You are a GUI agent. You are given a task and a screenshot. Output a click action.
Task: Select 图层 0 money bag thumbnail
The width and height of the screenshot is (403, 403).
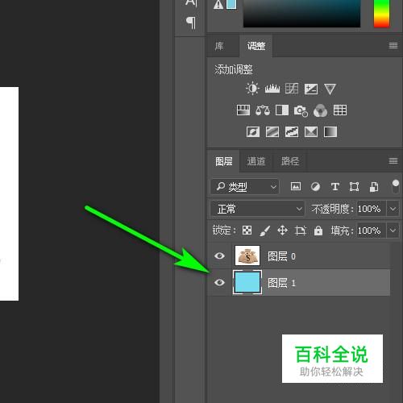coord(247,256)
